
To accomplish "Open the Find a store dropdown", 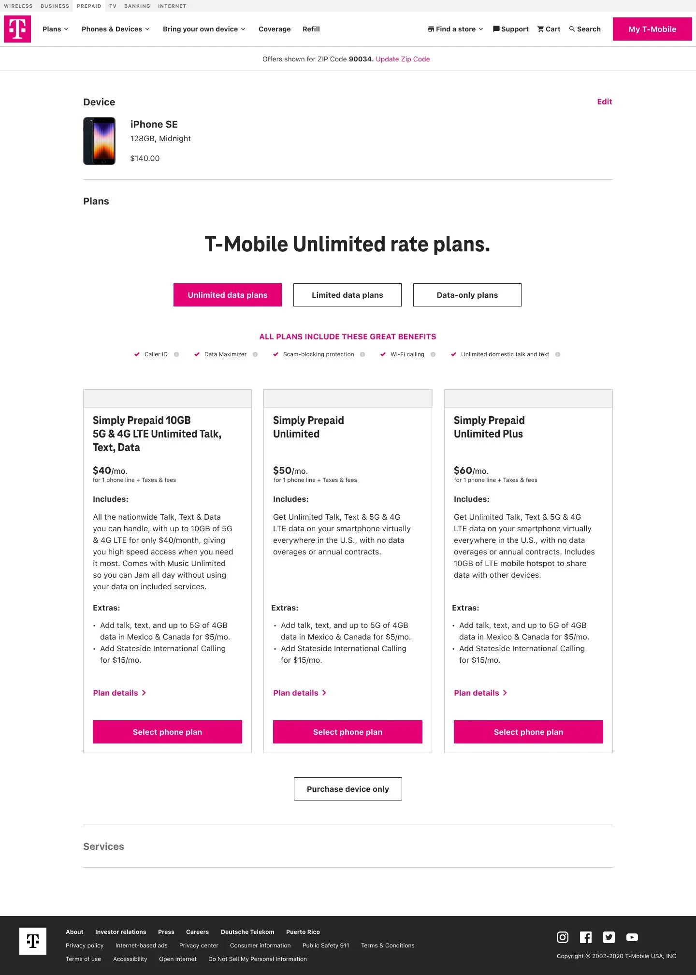I will point(455,29).
